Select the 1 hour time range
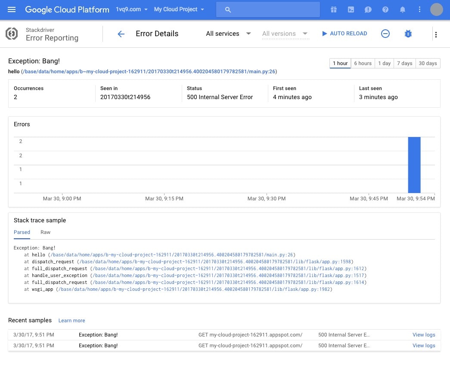This screenshot has width=450, height=377. tap(340, 63)
